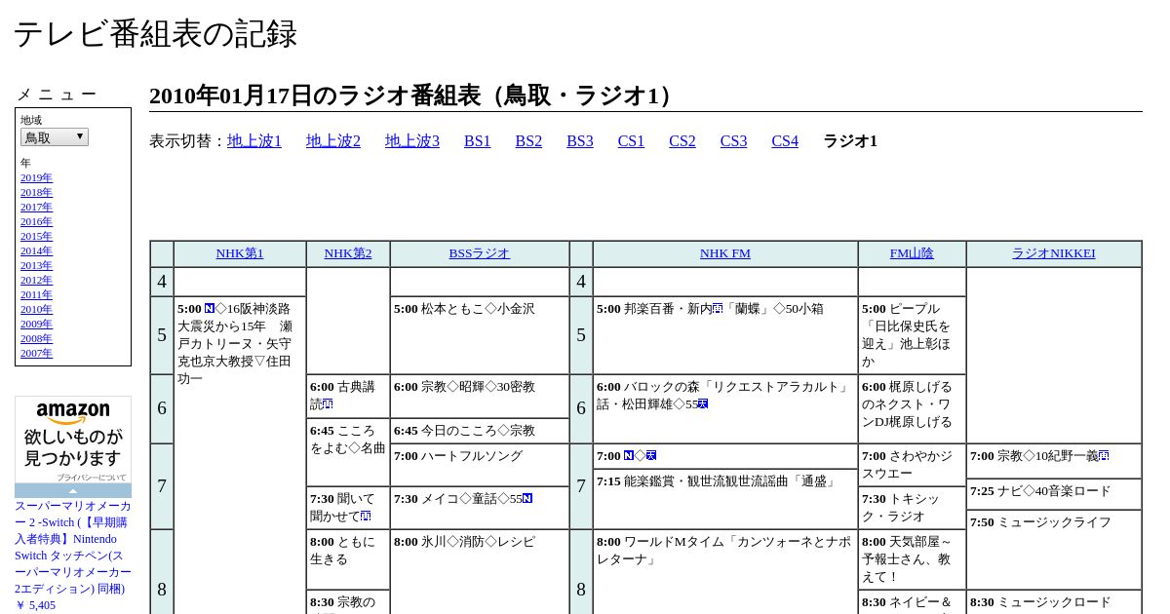Open the BSSラジオ station header link
Image resolution: width=1170 pixels, height=614 pixels.
479,253
